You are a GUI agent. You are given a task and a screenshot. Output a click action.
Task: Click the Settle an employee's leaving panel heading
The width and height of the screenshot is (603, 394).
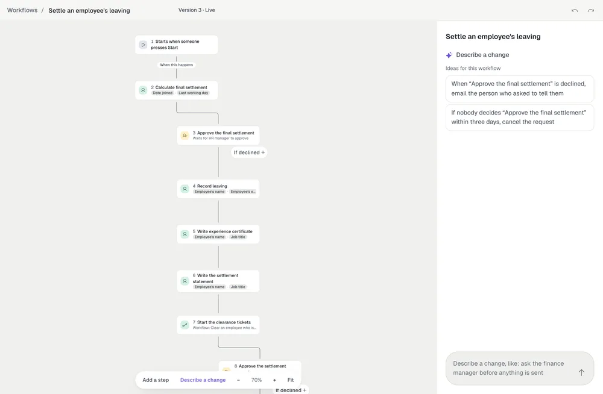click(493, 37)
